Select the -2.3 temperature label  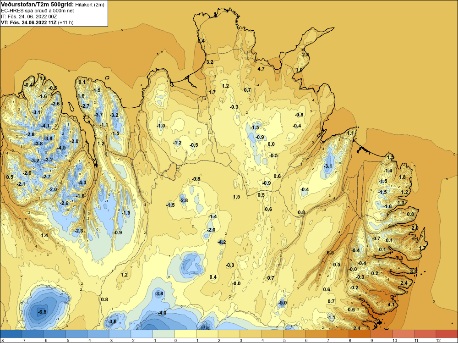(79, 231)
